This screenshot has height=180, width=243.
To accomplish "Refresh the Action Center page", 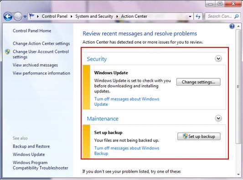I will [198, 16].
